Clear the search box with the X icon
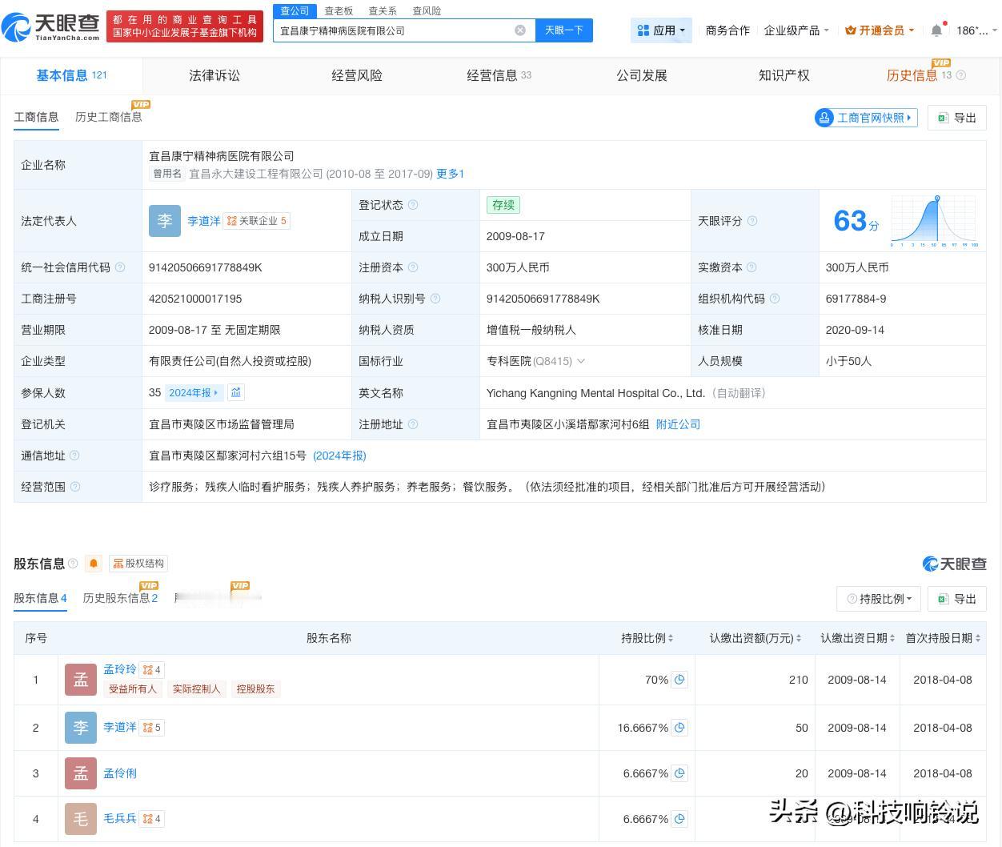The width and height of the screenshot is (1002, 847). point(520,30)
